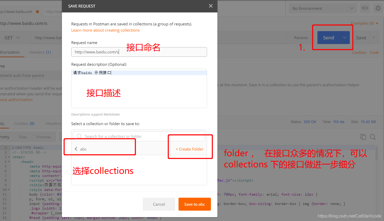The image size is (384, 221).
Task: Open the GET method dropdown
Action: pyautogui.click(x=12, y=38)
